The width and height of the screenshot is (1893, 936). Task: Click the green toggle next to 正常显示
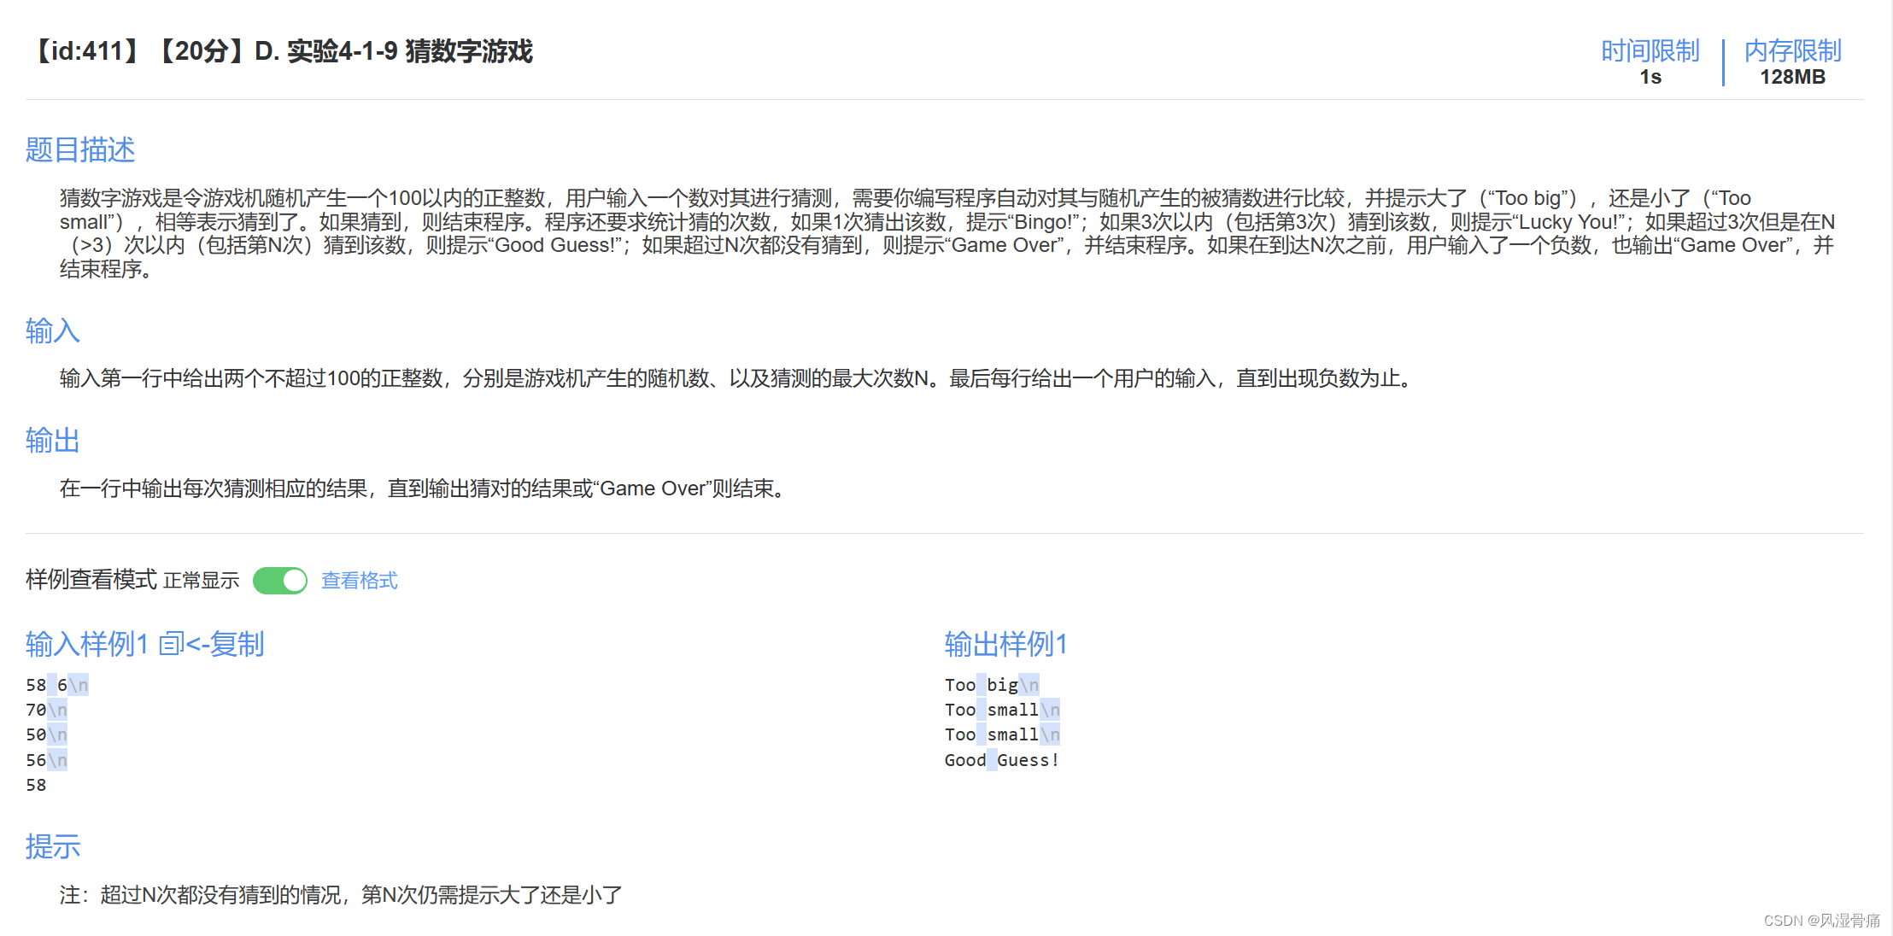pyautogui.click(x=279, y=580)
